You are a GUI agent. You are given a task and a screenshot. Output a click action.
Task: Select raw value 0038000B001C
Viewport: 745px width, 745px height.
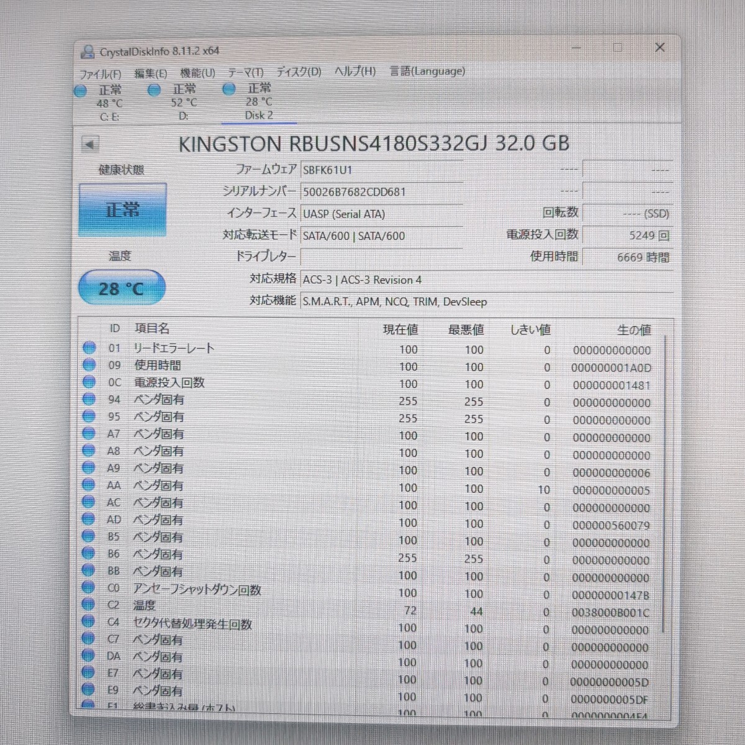610,613
